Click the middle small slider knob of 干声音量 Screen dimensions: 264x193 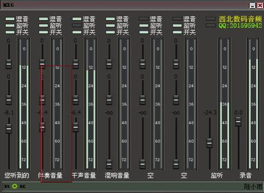click(76, 100)
